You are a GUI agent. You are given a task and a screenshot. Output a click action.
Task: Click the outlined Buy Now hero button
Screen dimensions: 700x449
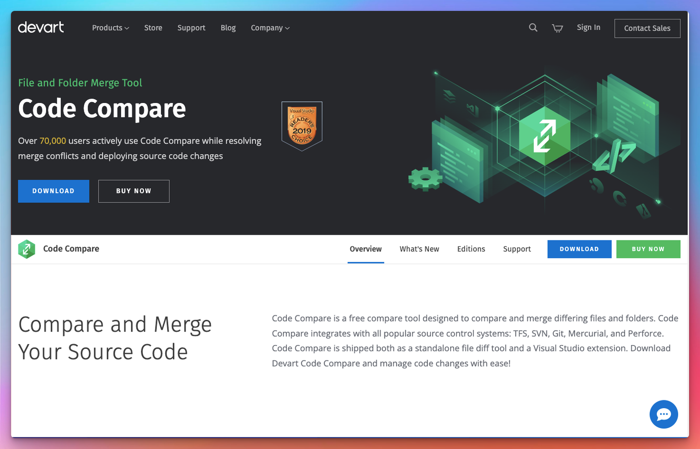[x=134, y=191]
